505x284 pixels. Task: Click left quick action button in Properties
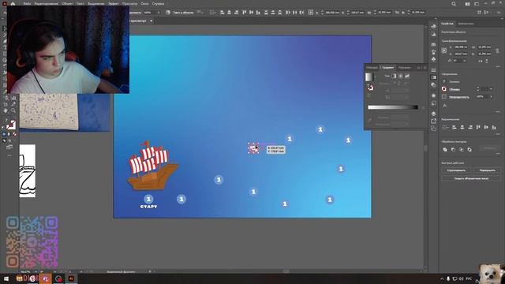456,170
